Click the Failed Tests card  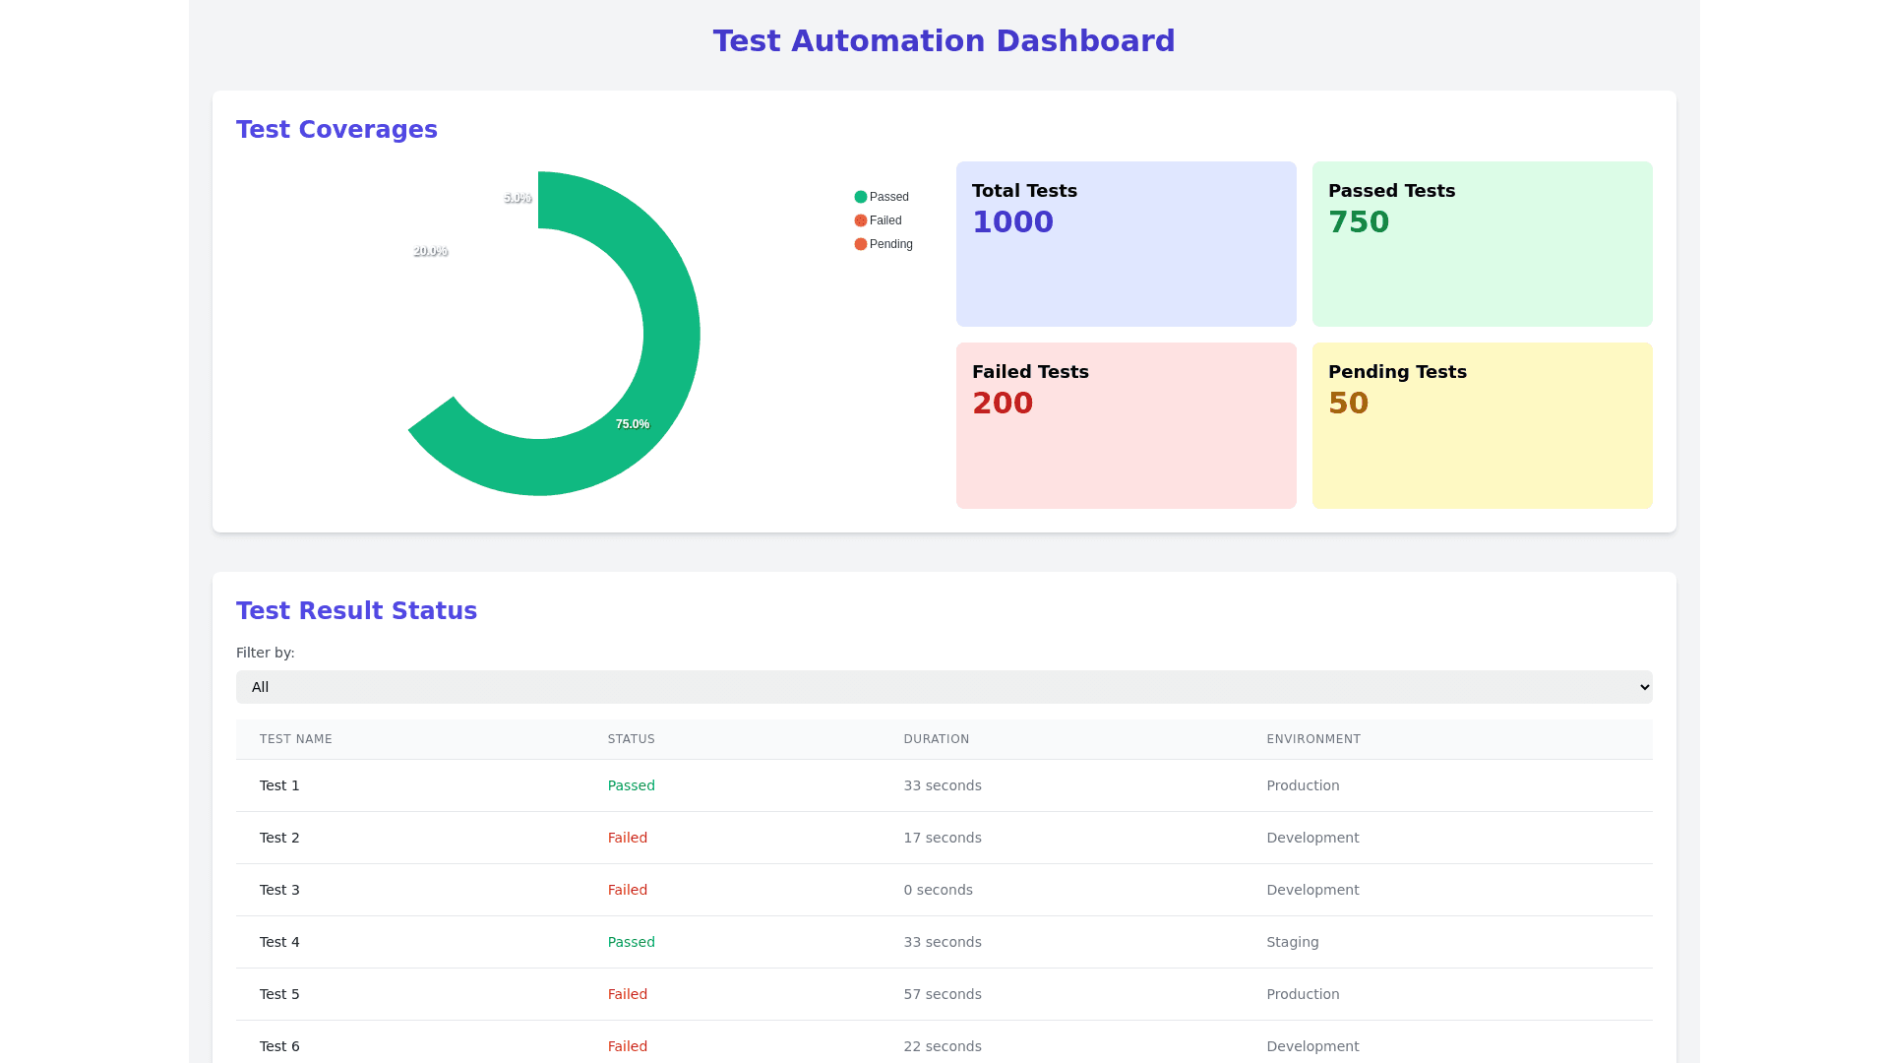1126,425
